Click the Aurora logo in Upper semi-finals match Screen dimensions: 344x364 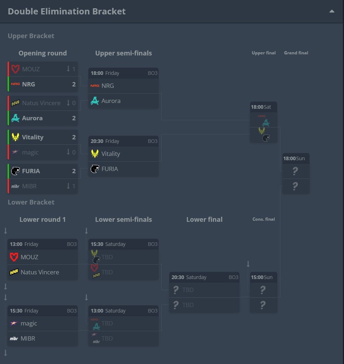point(95,101)
